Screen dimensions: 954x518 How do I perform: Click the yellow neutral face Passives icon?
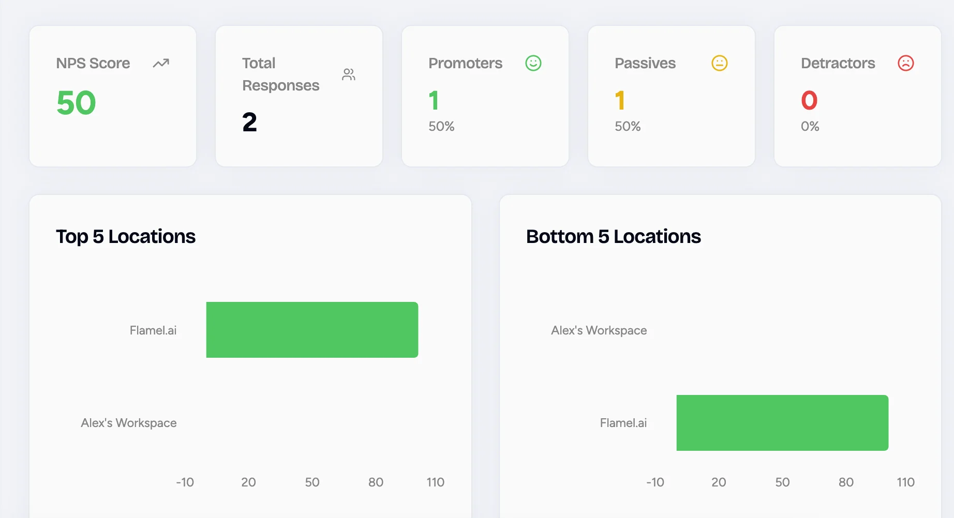point(720,63)
